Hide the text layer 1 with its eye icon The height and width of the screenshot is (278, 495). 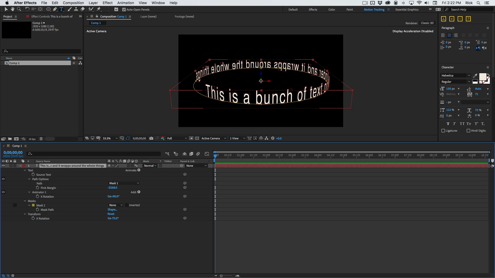point(3,166)
